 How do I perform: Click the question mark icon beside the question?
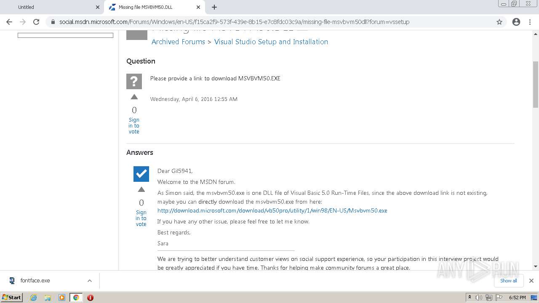[x=134, y=81]
